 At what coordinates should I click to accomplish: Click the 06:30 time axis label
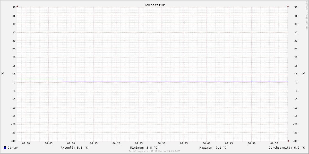pos(161,143)
